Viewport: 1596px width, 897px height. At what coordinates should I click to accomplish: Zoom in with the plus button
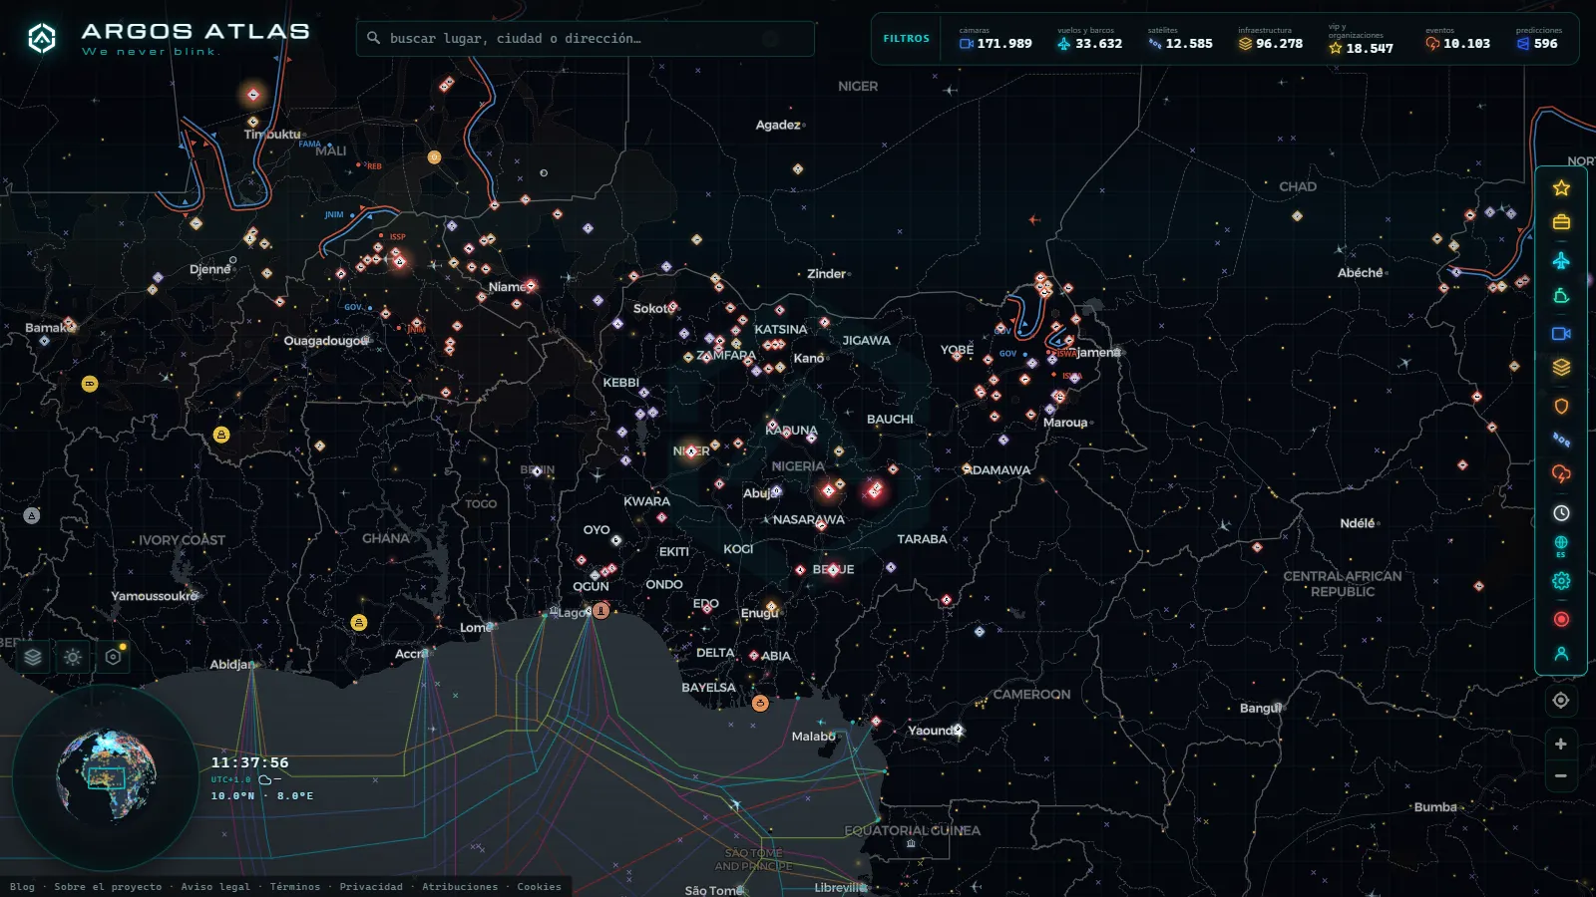[x=1561, y=744]
